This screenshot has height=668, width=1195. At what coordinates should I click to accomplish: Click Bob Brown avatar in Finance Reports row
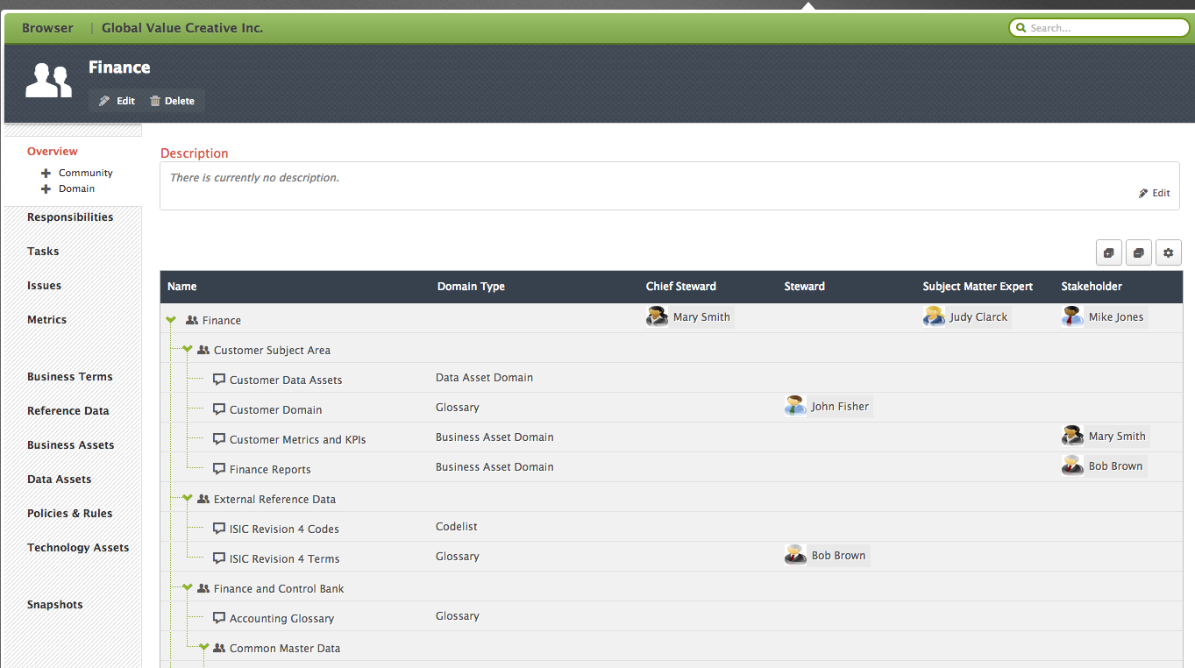(x=1072, y=465)
